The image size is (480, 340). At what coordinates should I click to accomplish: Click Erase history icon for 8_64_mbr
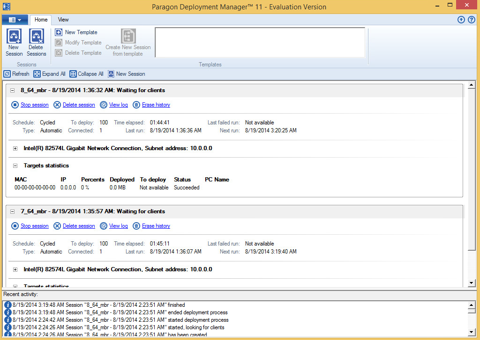click(x=136, y=105)
